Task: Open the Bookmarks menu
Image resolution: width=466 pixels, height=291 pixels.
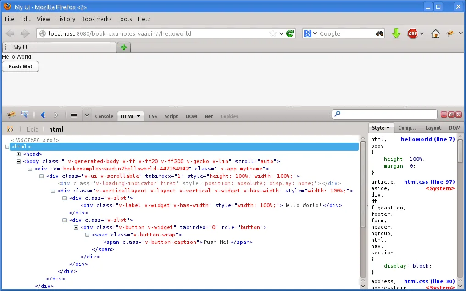Action: 96,19
